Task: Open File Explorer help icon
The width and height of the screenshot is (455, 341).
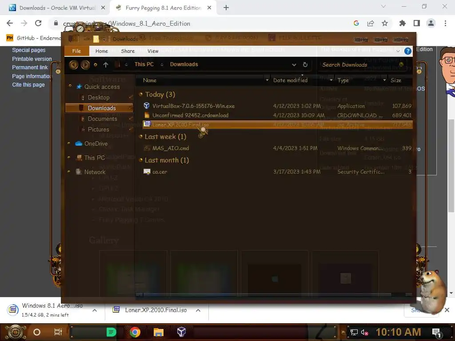Action: 408,51
